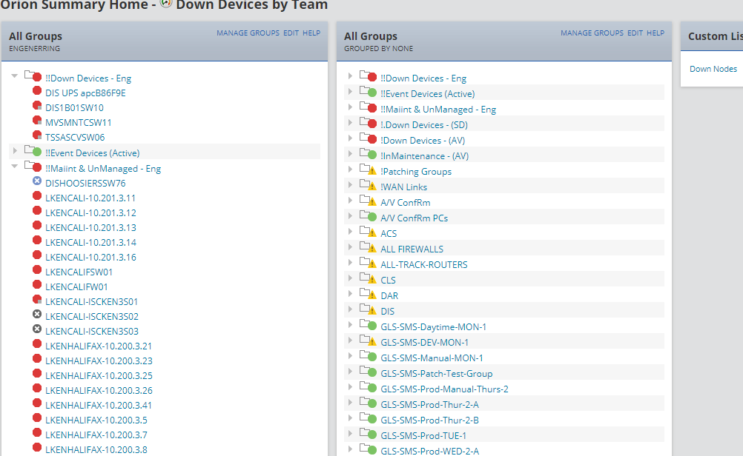Click red status icon beside LKENHALIFAX-10.200.3.21
This screenshot has height=456, width=743.
(37, 343)
